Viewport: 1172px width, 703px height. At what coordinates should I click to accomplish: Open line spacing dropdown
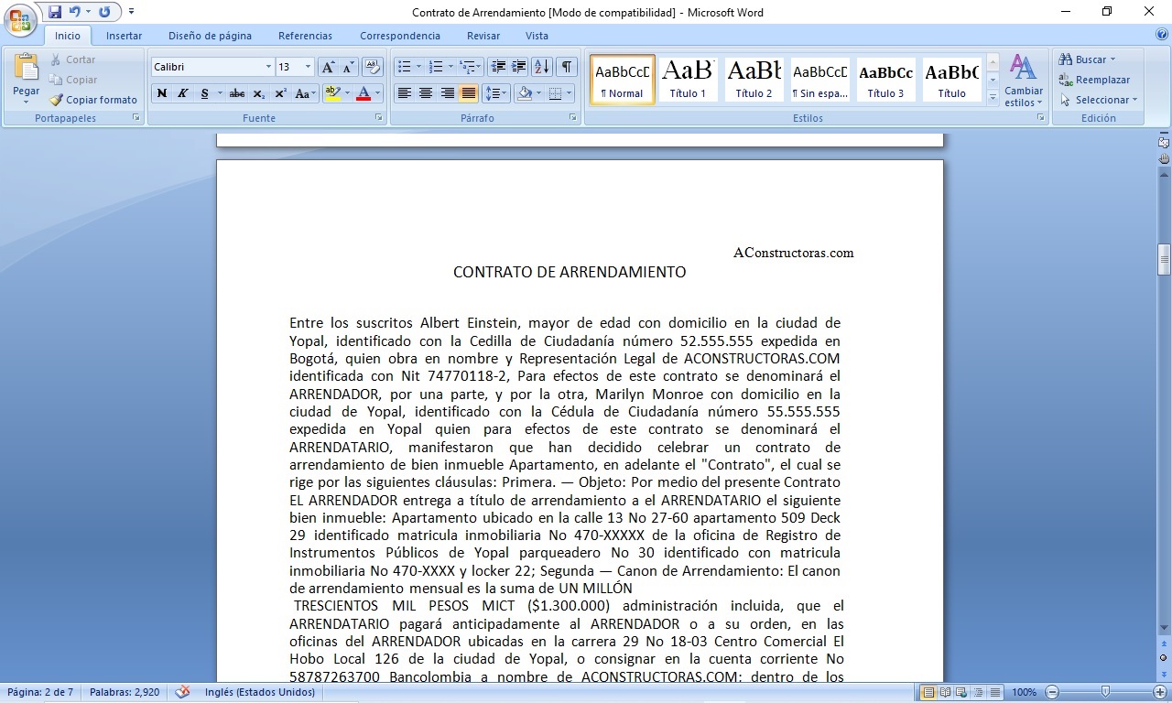pyautogui.click(x=495, y=93)
